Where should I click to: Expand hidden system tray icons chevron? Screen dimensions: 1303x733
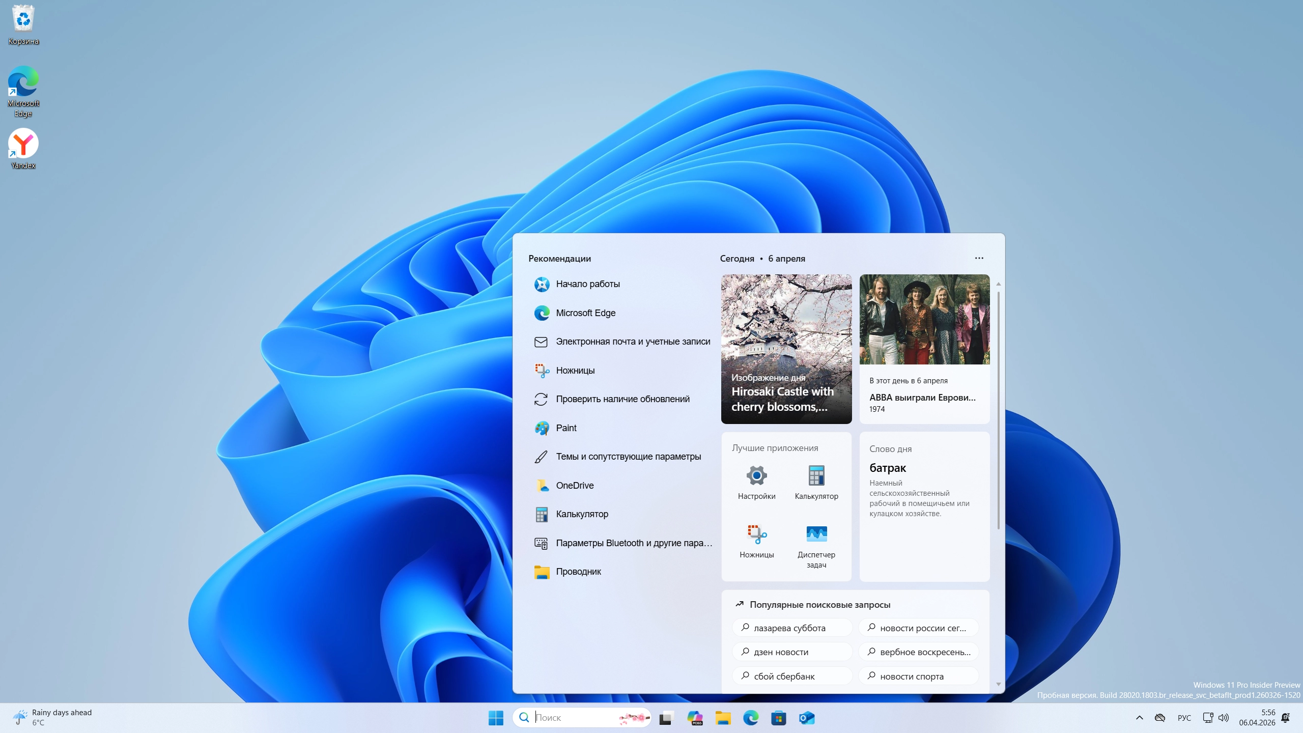pyautogui.click(x=1139, y=718)
